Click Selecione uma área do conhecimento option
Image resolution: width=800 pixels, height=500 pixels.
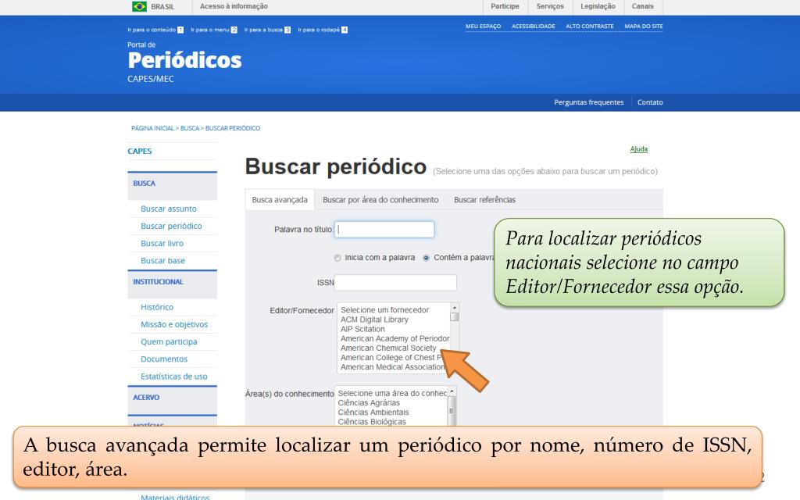pyautogui.click(x=392, y=394)
